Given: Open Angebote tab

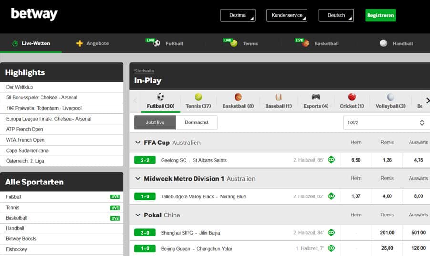Looking at the screenshot, I should click(92, 43).
